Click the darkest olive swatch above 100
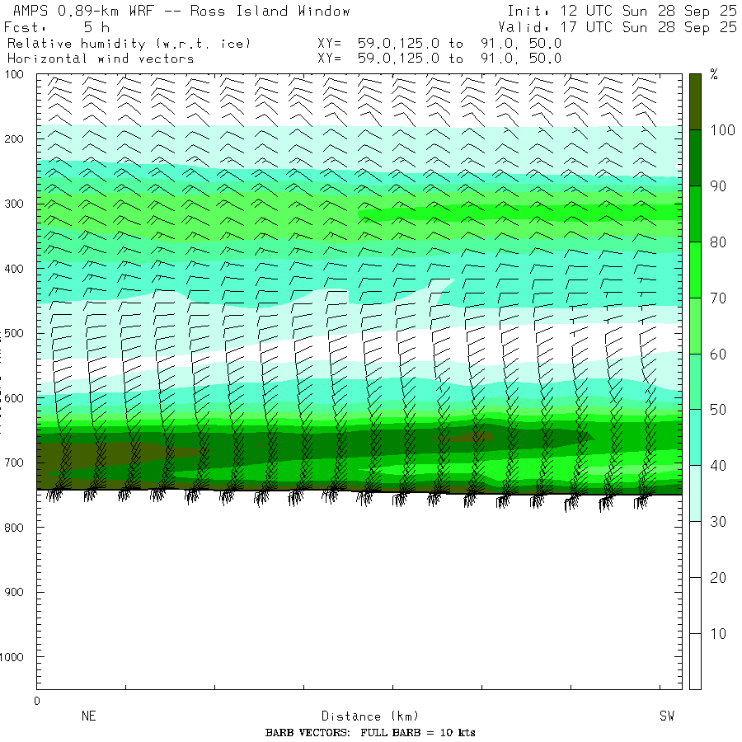The image size is (742, 742). [695, 101]
